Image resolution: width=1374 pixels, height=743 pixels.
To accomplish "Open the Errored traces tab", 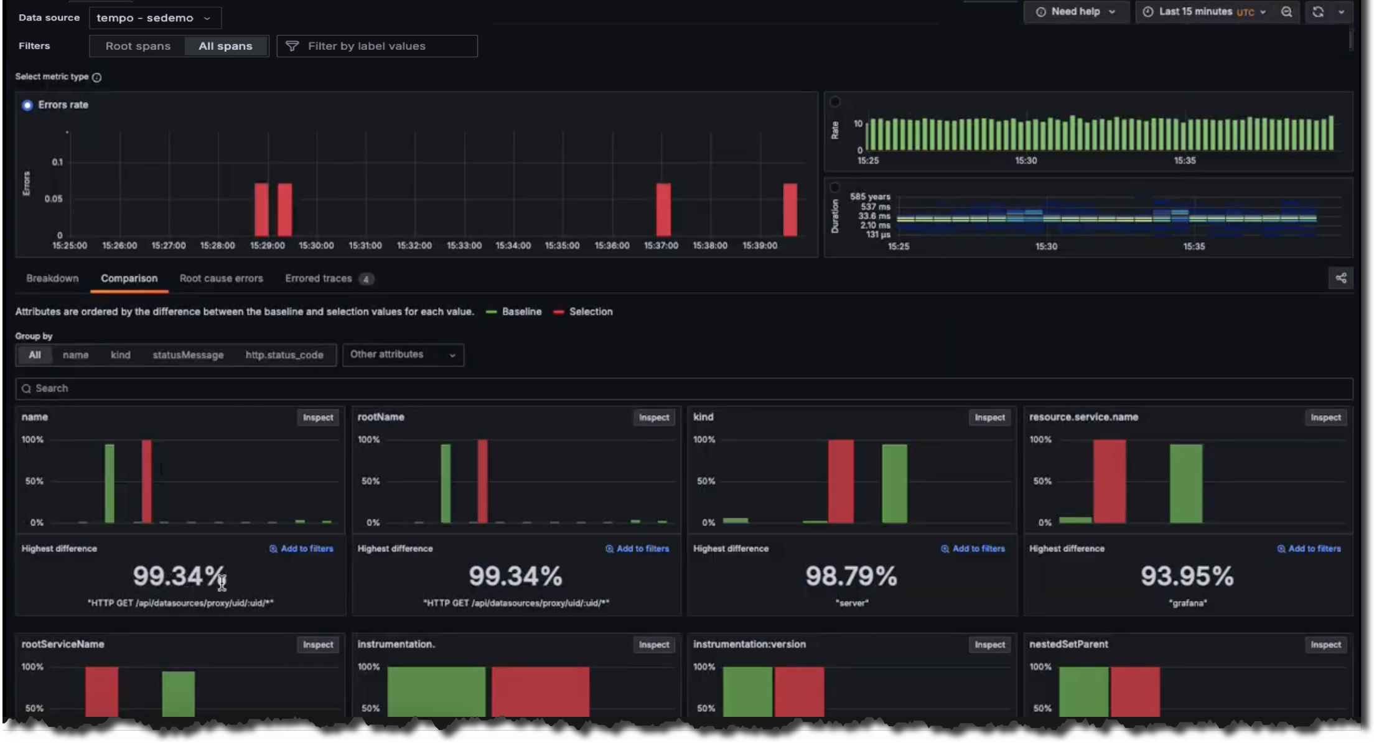I will click(x=319, y=278).
